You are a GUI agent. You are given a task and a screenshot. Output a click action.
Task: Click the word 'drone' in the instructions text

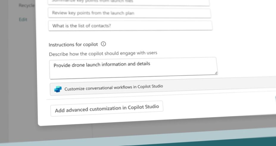[x=78, y=65]
